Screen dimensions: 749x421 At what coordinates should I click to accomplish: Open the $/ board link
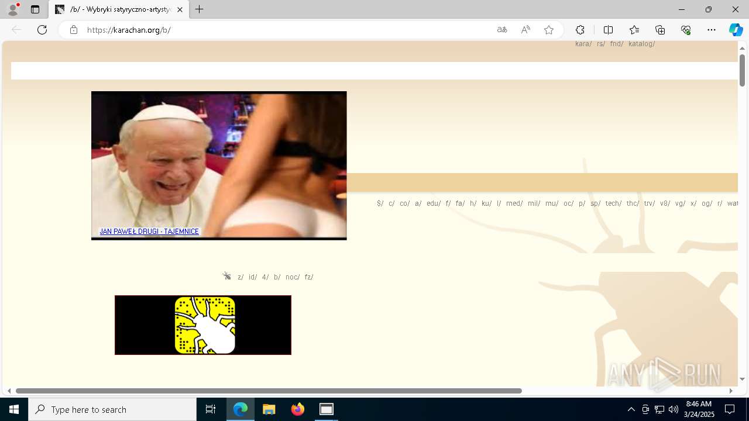click(380, 203)
